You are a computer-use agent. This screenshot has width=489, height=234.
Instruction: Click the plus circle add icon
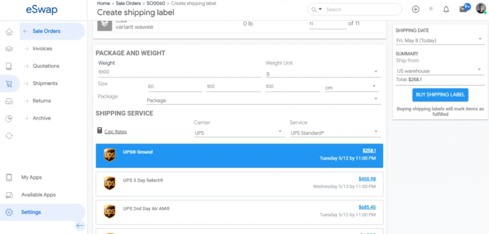click(415, 10)
